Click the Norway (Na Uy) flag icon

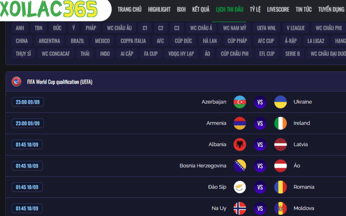[240, 208]
